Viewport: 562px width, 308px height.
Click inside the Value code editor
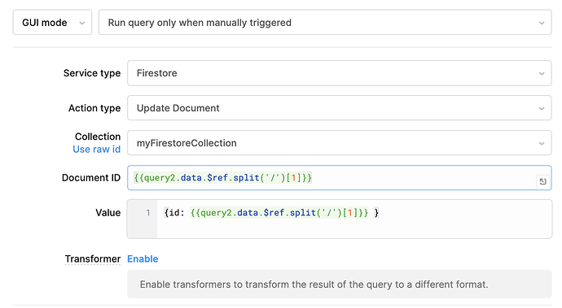[354, 219]
